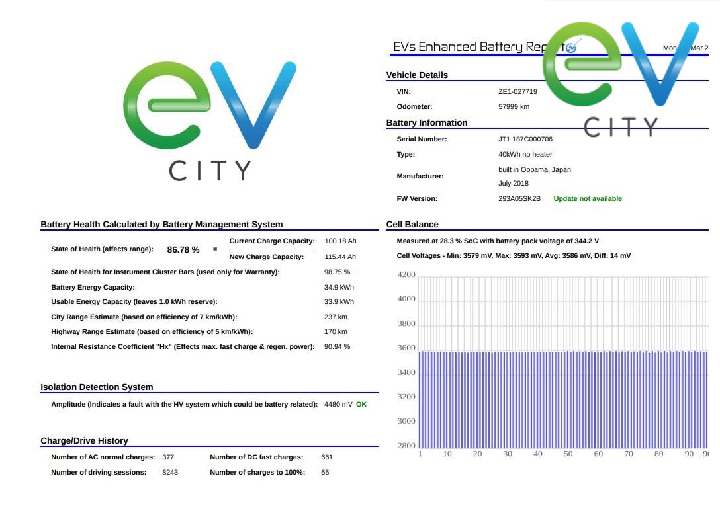Select battery energy capacity "34.9 kWh"
The height and width of the screenshot is (515, 720).
pos(339,288)
